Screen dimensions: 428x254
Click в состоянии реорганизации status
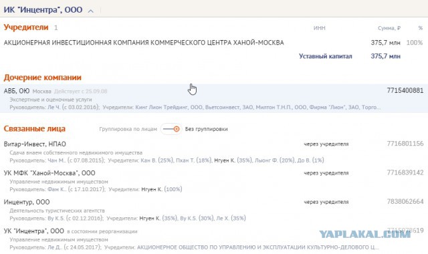(102, 231)
